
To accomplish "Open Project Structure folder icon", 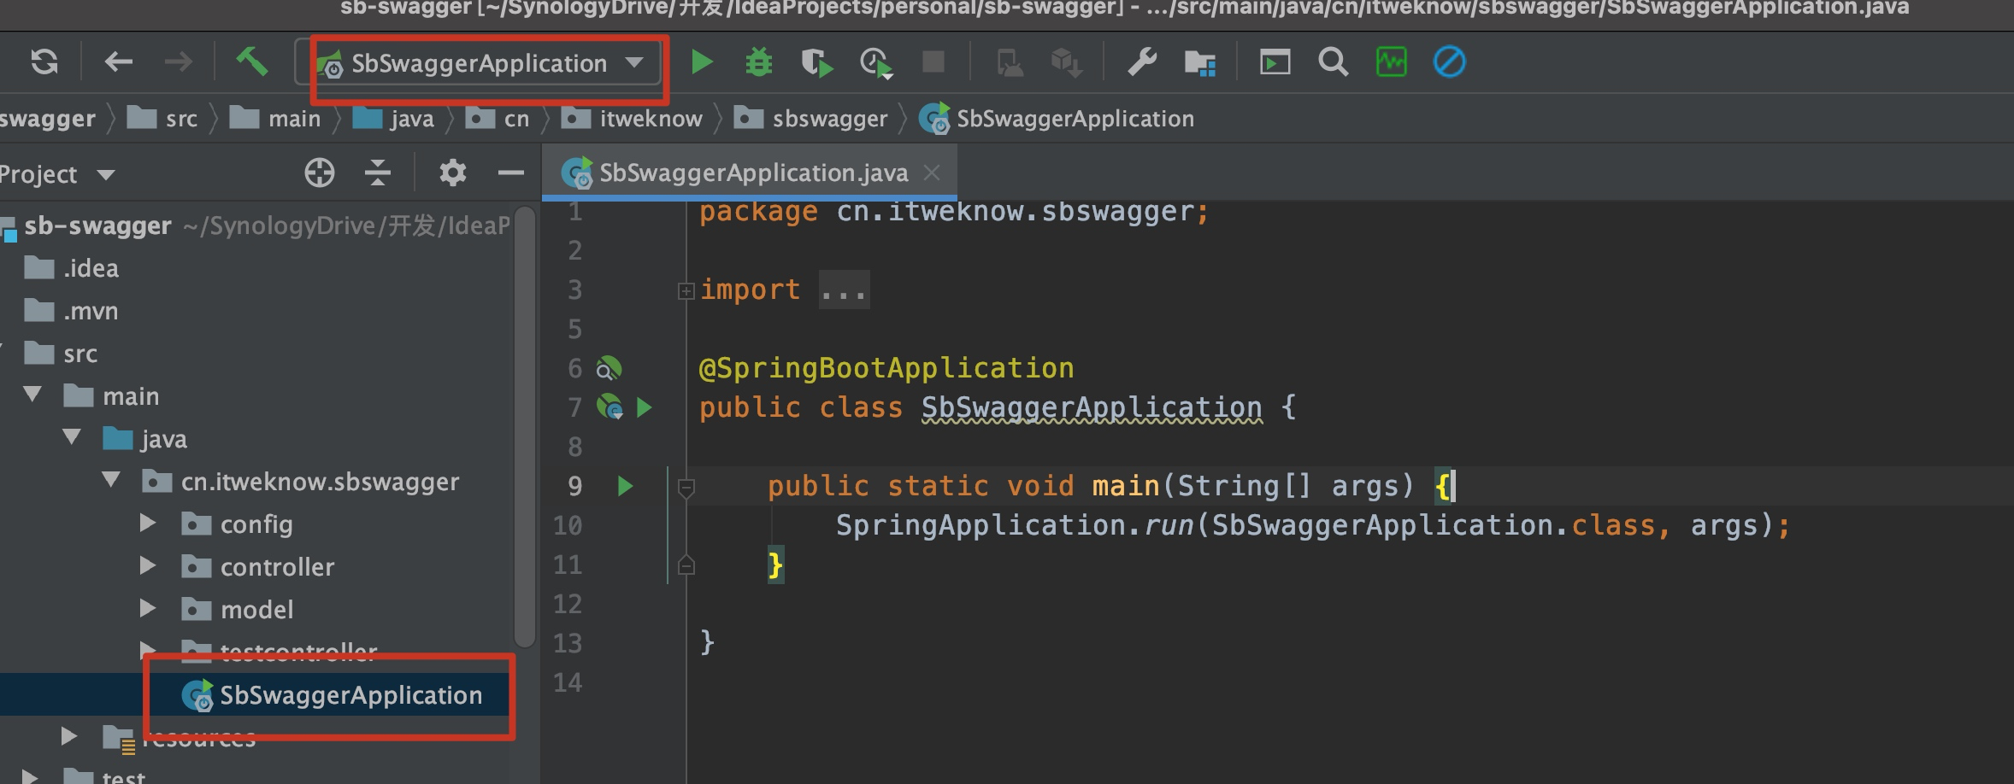I will pyautogui.click(x=1199, y=62).
